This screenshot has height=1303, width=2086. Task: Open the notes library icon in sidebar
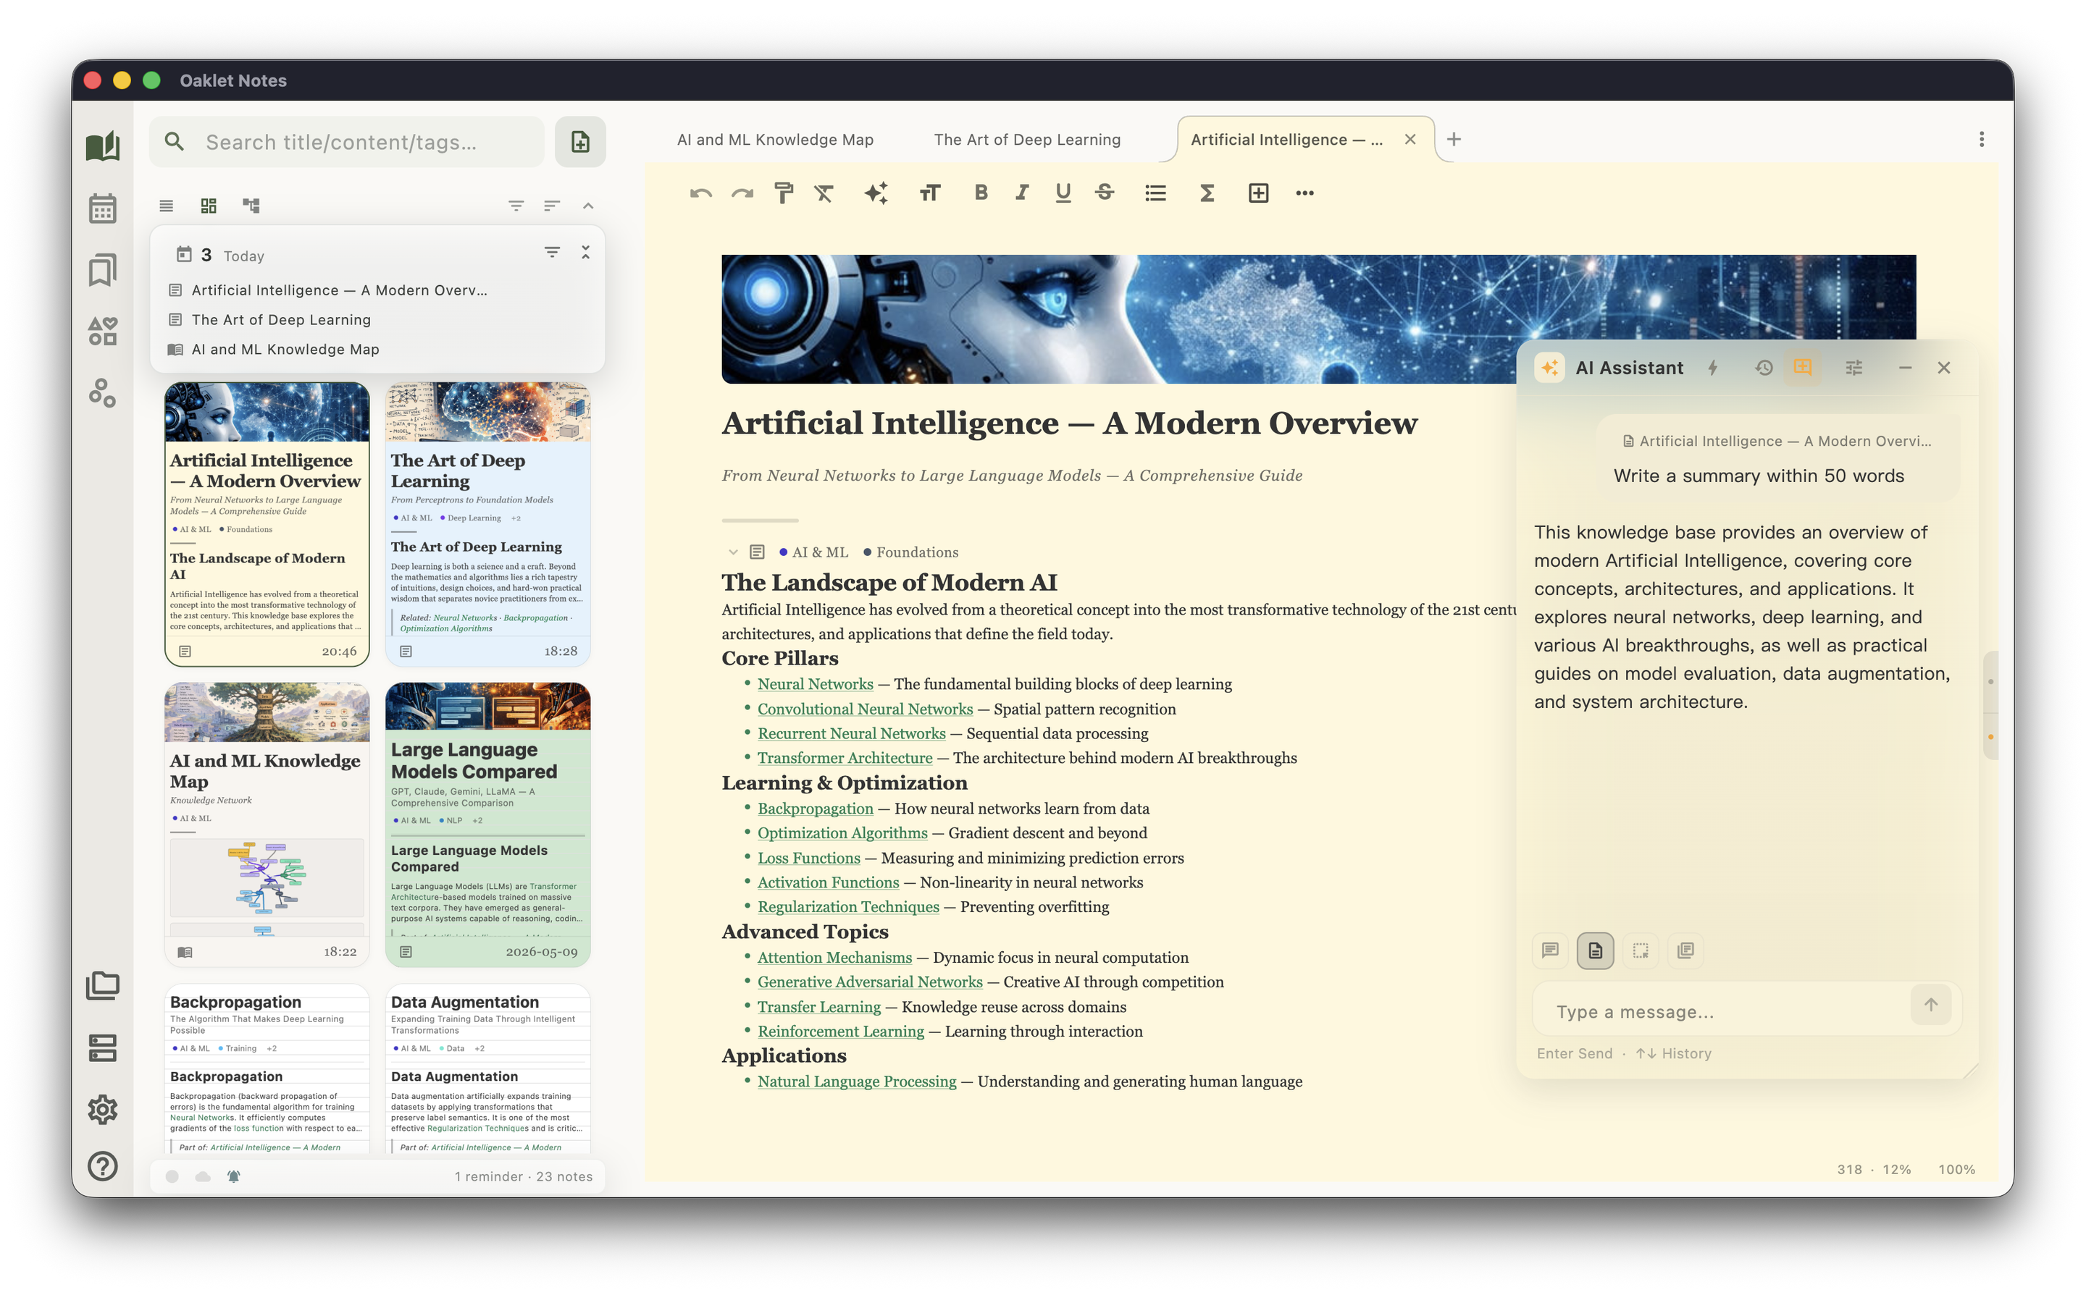click(103, 145)
